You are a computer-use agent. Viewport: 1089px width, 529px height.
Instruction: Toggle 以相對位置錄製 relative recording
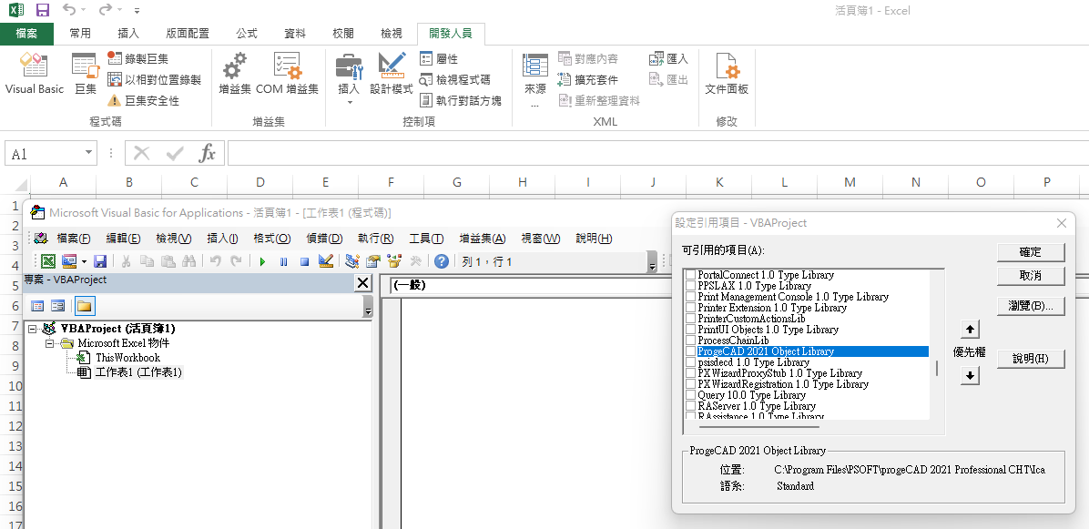coord(154,80)
